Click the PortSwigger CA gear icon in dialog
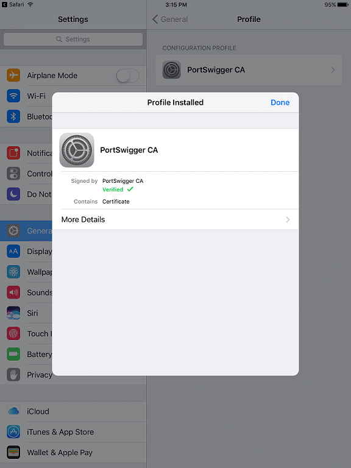 (77, 150)
